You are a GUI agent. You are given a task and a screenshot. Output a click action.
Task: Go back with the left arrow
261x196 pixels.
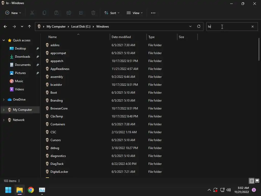click(x=5, y=27)
